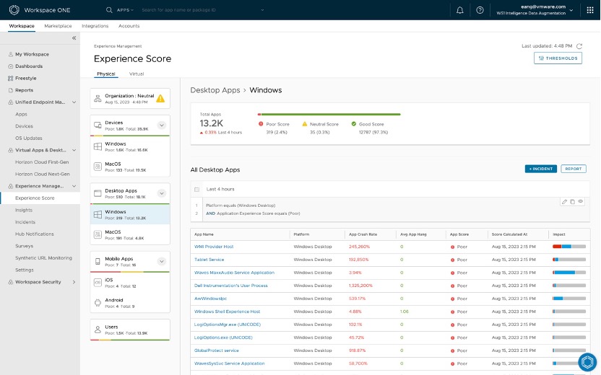The width and height of the screenshot is (601, 375).
Task: Open the APPS search scope dropdown
Action: click(x=124, y=10)
